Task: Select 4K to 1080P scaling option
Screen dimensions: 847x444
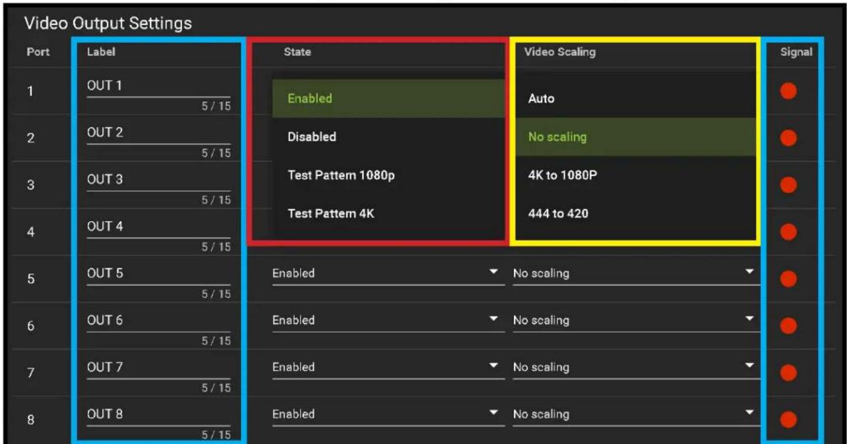Action: (636, 175)
